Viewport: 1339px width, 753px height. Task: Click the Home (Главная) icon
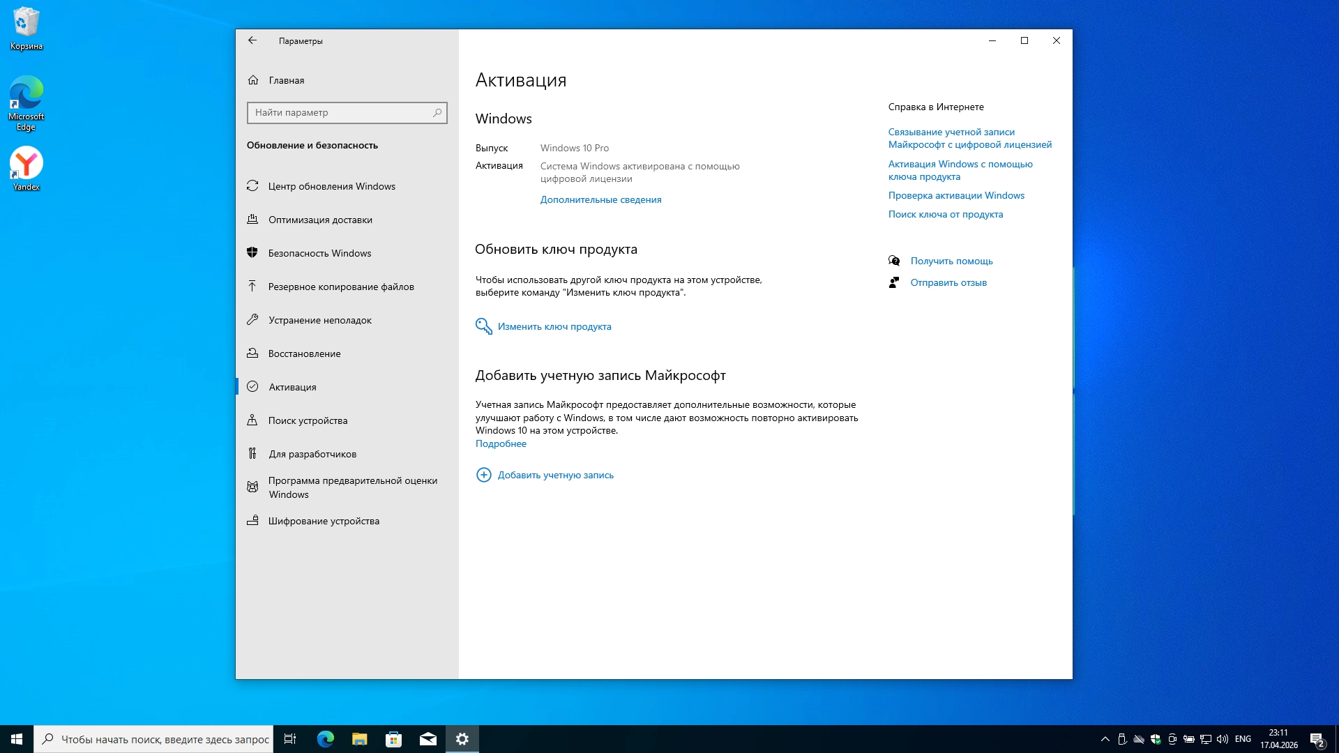[x=253, y=80]
